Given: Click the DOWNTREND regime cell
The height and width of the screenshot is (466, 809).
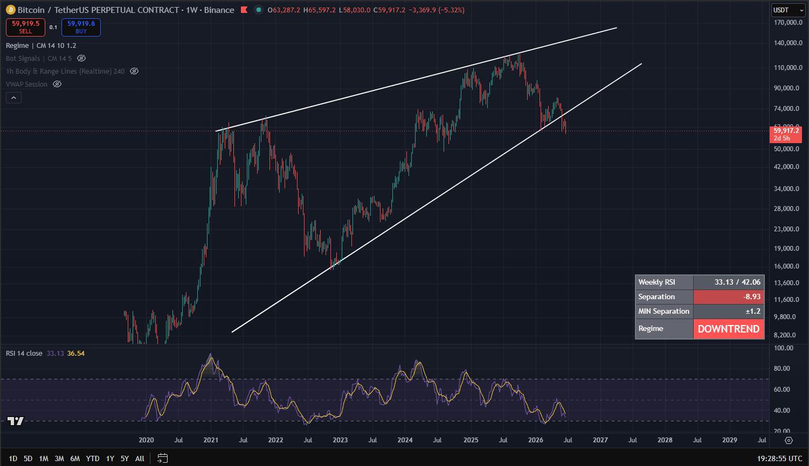Looking at the screenshot, I should coord(729,329).
